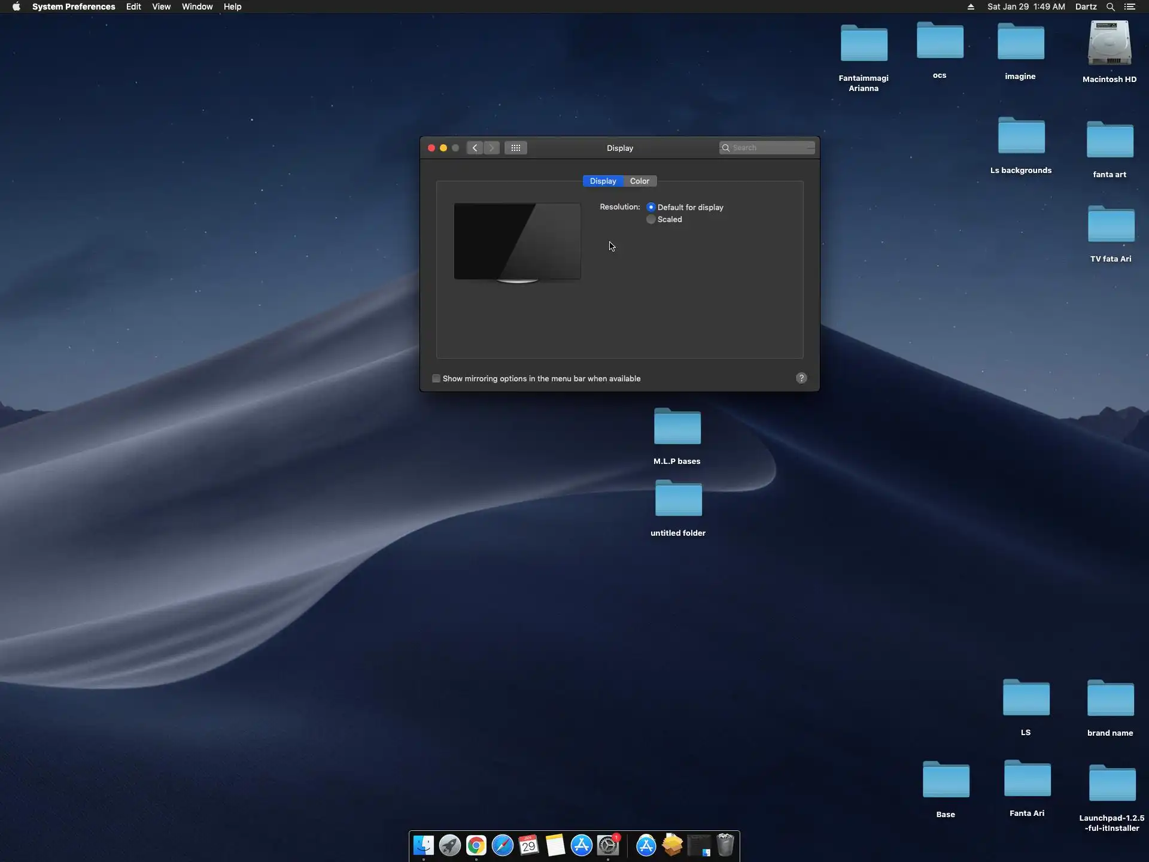Screen dimensions: 1149x862
Task: Select Default for display resolution
Action: point(651,207)
